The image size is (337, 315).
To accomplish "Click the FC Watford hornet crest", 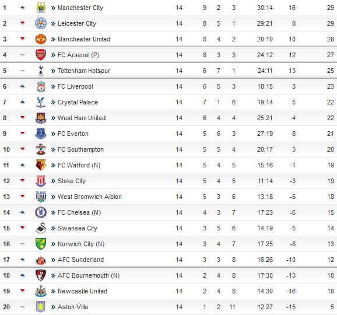I will coord(41,165).
